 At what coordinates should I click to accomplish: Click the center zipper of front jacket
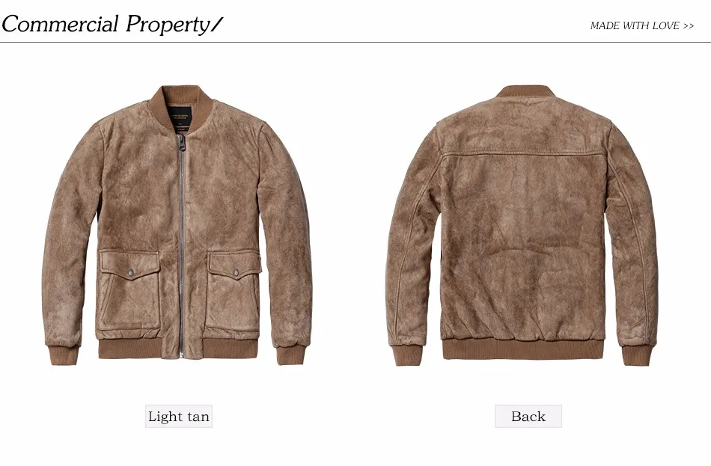[x=182, y=245]
